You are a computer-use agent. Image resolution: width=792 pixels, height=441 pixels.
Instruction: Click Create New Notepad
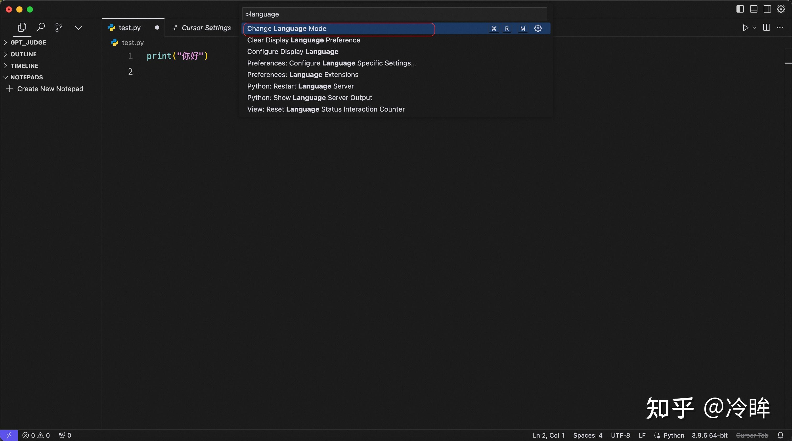coord(50,89)
